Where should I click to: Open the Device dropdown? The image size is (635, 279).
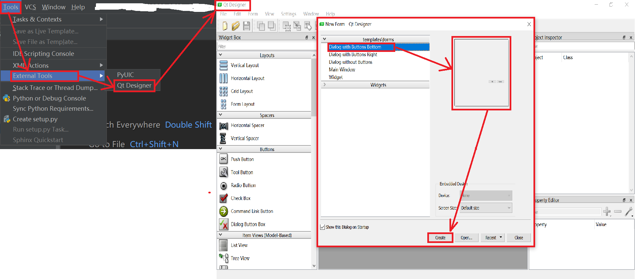(486, 195)
